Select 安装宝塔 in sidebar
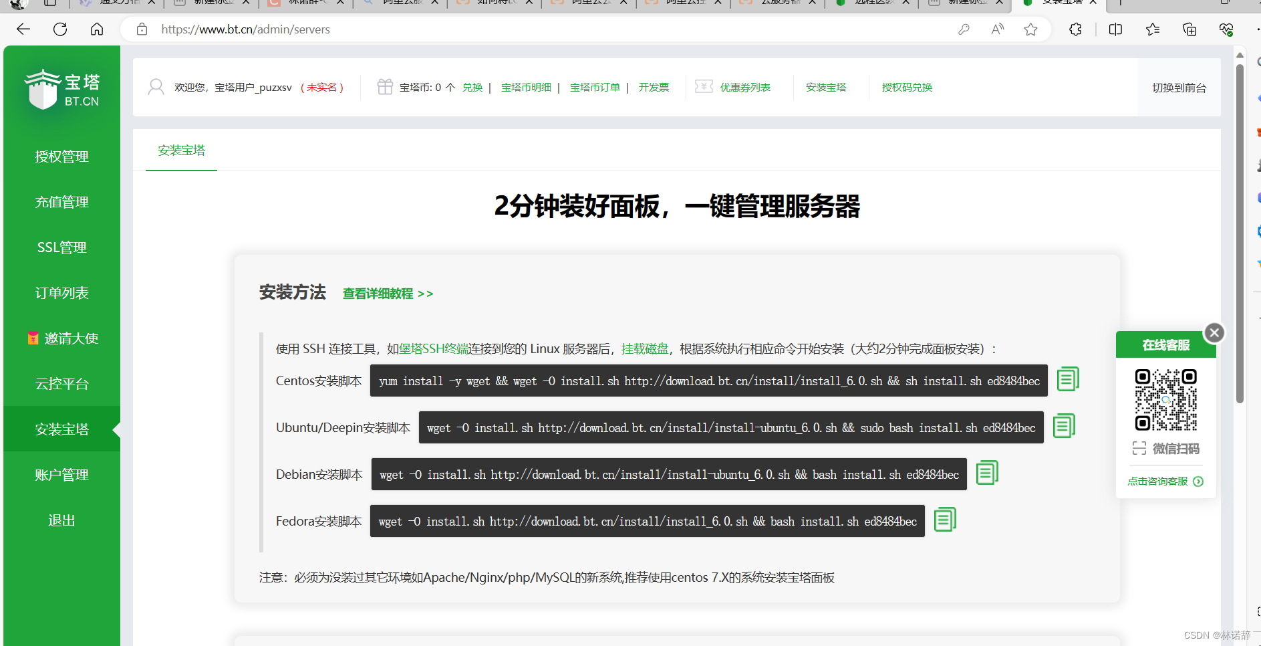The width and height of the screenshot is (1261, 646). [x=61, y=429]
